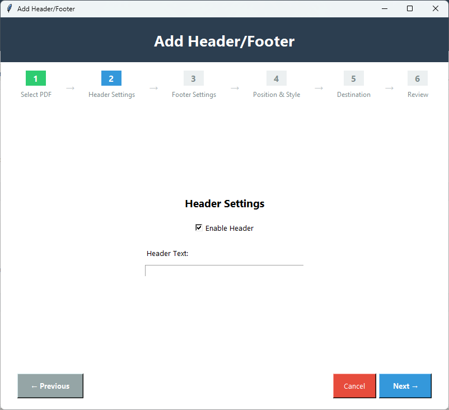This screenshot has width=449, height=410.
Task: Switch to the Footer Settings step label
Action: click(193, 94)
